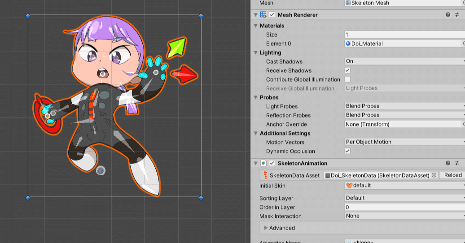
Task: Select the bottom-left rect handle in Scene
Action: click(x=28, y=198)
